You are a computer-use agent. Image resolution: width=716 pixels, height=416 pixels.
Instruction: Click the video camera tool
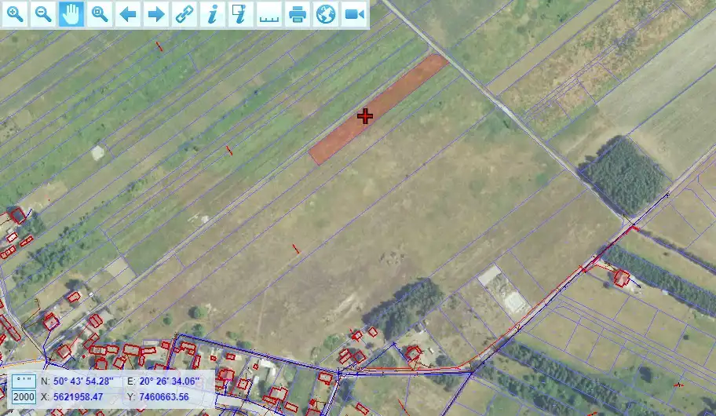pyautogui.click(x=354, y=14)
